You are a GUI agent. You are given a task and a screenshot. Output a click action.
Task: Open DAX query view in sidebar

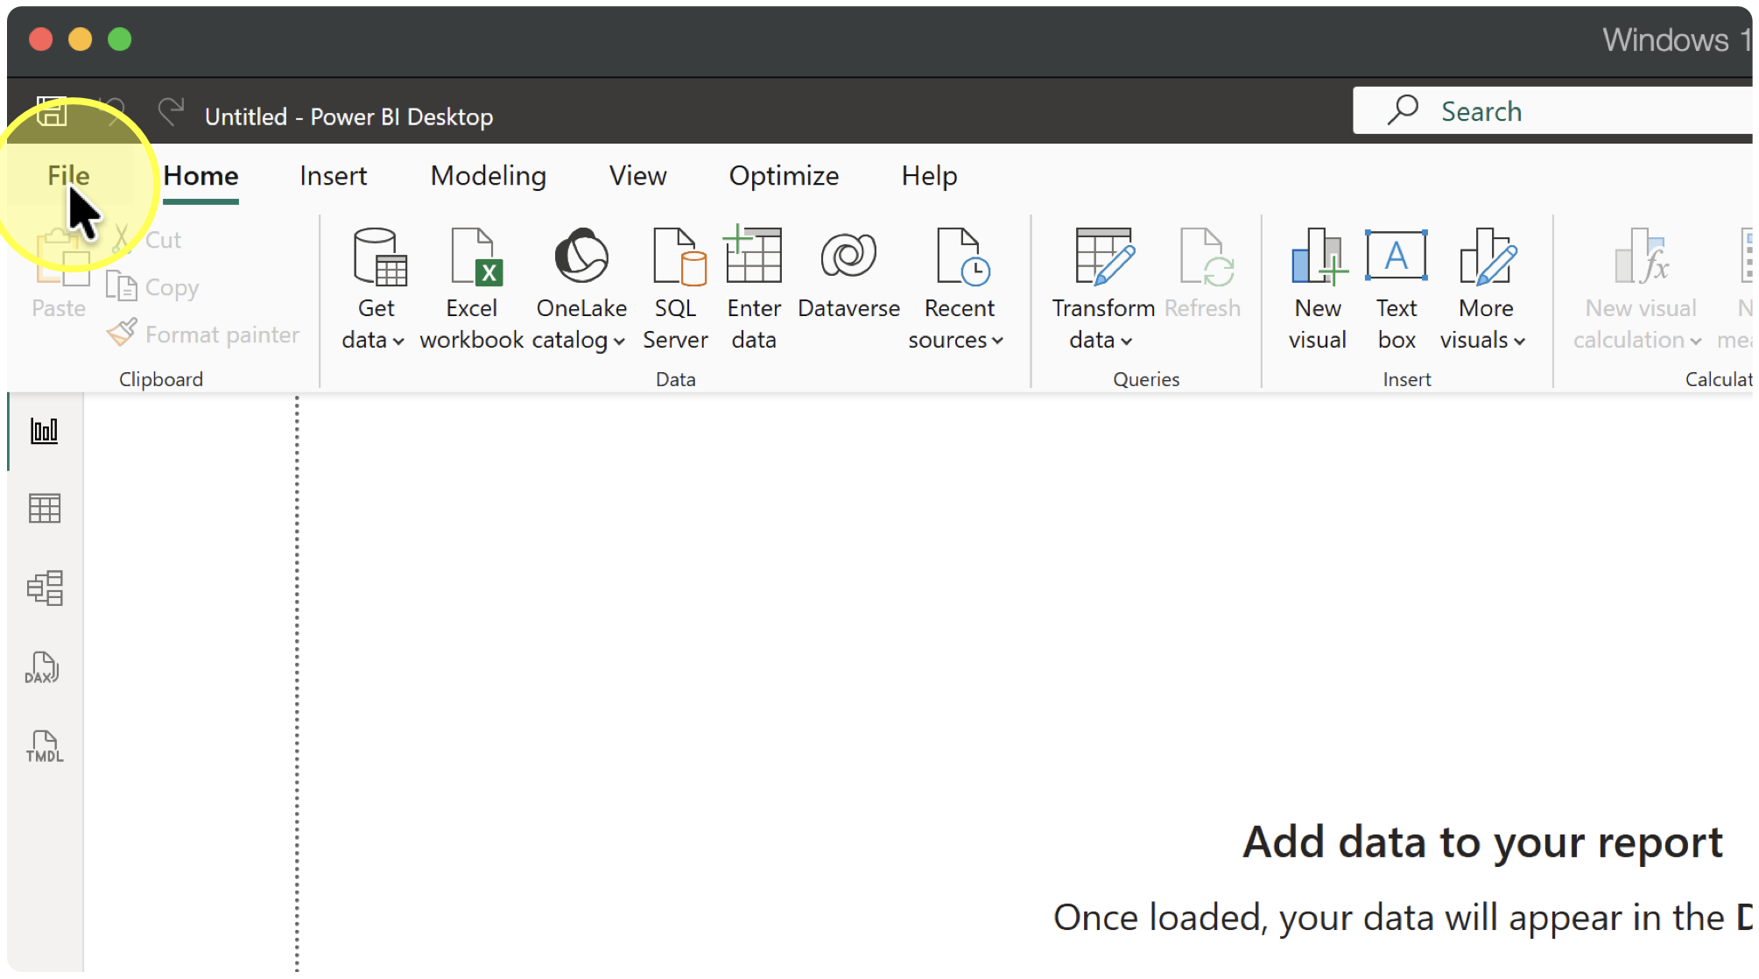coord(43,667)
